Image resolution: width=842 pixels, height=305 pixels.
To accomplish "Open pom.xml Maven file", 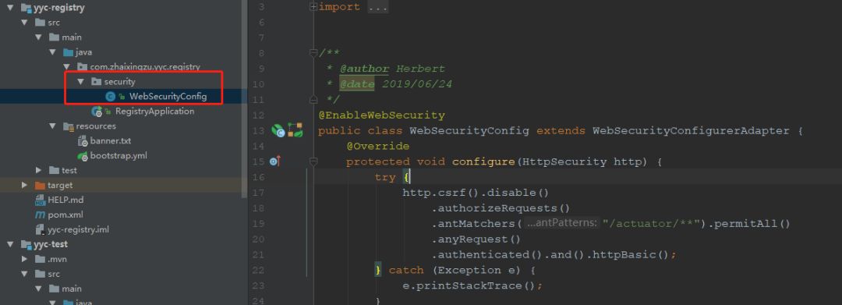I will [x=65, y=215].
